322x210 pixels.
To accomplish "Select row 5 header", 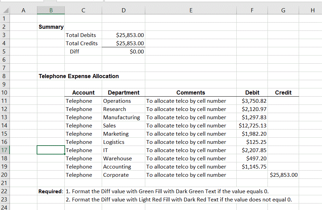I will tap(4, 51).
